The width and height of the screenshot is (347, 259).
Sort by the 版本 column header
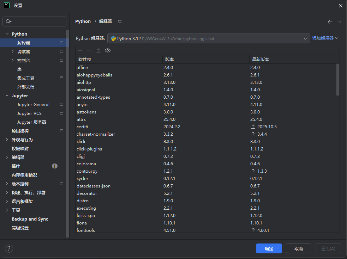206,60
